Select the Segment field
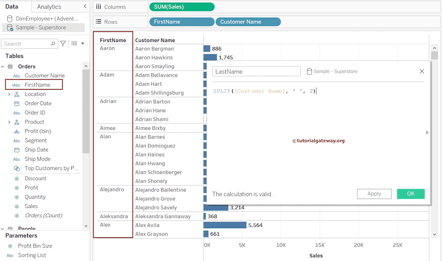 click(35, 140)
